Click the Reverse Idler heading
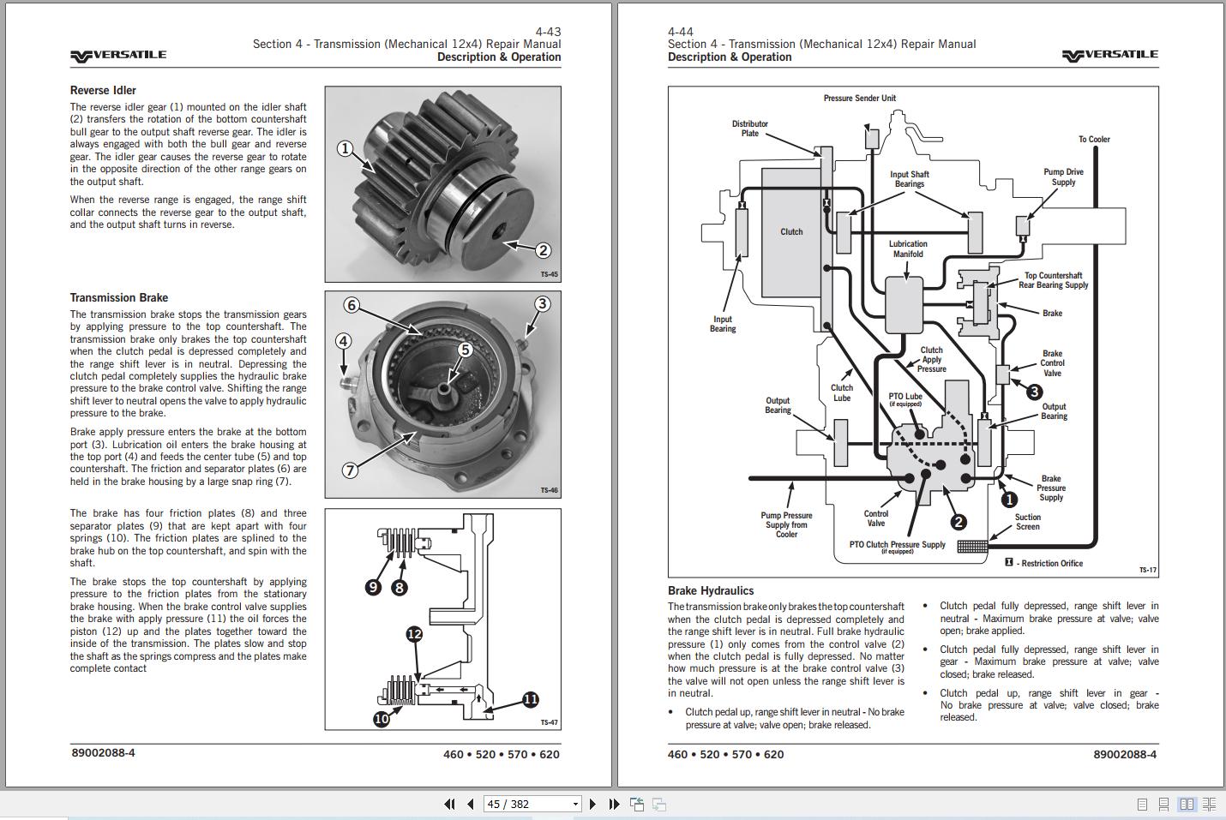This screenshot has height=820, width=1226. coord(103,90)
